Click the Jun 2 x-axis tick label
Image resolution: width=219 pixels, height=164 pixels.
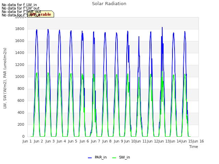pos(38,141)
